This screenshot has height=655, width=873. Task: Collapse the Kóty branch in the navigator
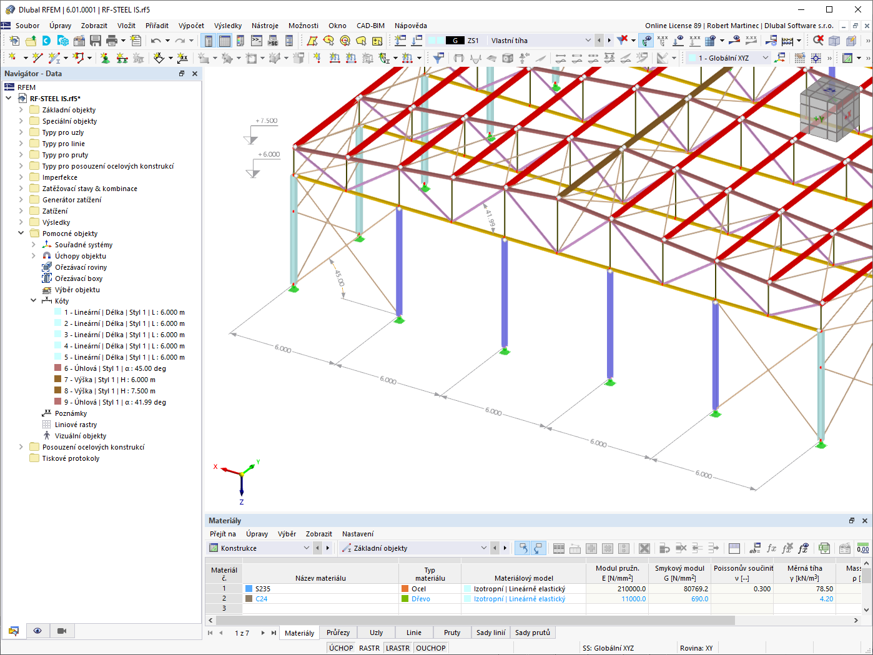coord(34,300)
